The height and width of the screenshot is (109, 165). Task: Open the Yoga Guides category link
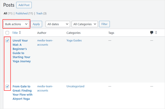tap(74, 40)
